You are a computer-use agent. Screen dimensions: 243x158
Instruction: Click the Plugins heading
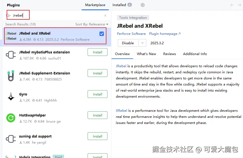13,5
